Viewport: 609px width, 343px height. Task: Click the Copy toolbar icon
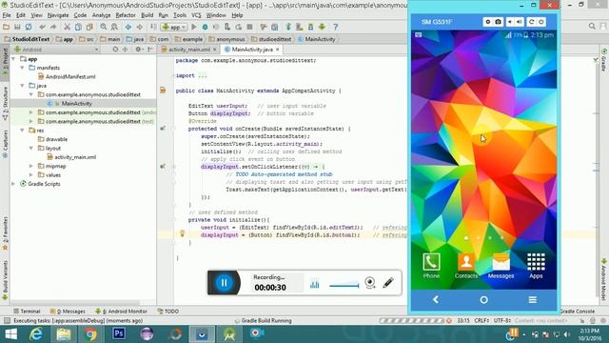(78, 27)
